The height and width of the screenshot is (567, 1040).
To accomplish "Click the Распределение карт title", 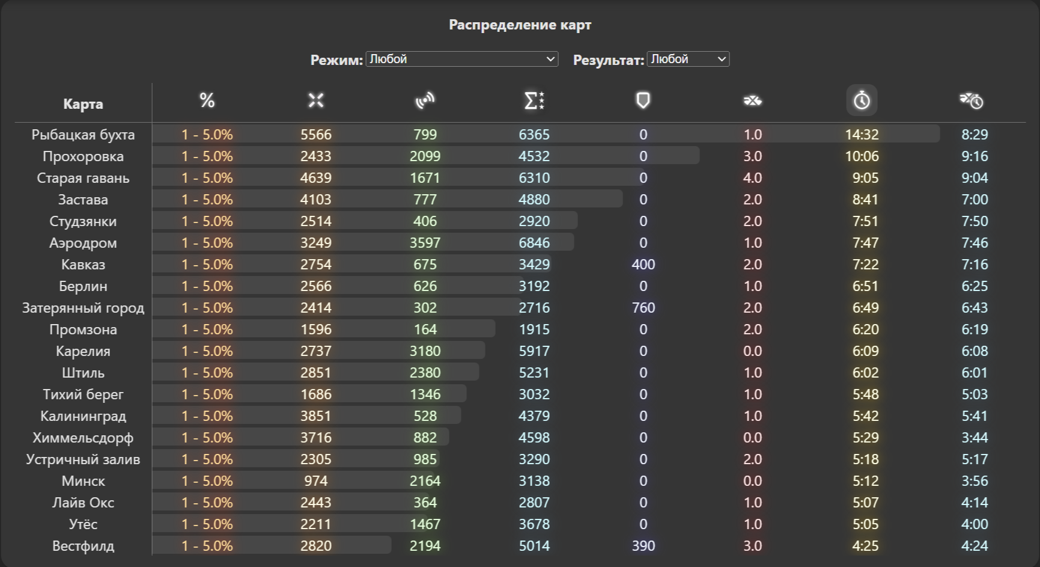I will pyautogui.click(x=520, y=25).
